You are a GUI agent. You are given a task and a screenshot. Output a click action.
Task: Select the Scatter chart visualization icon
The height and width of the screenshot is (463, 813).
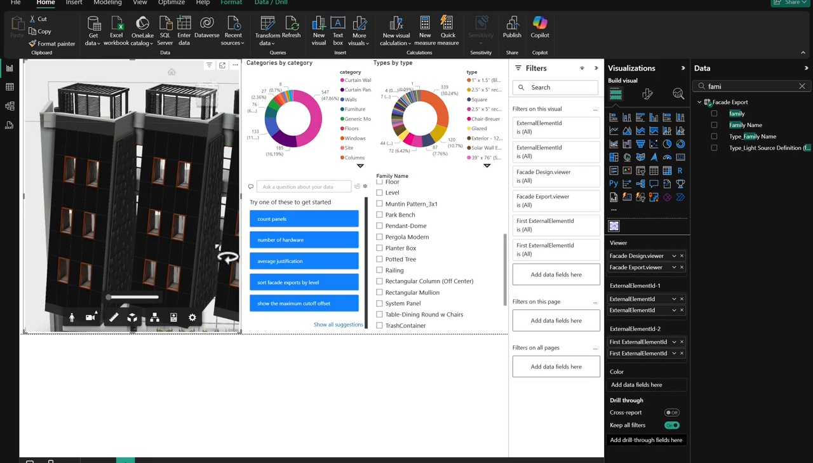click(x=654, y=144)
